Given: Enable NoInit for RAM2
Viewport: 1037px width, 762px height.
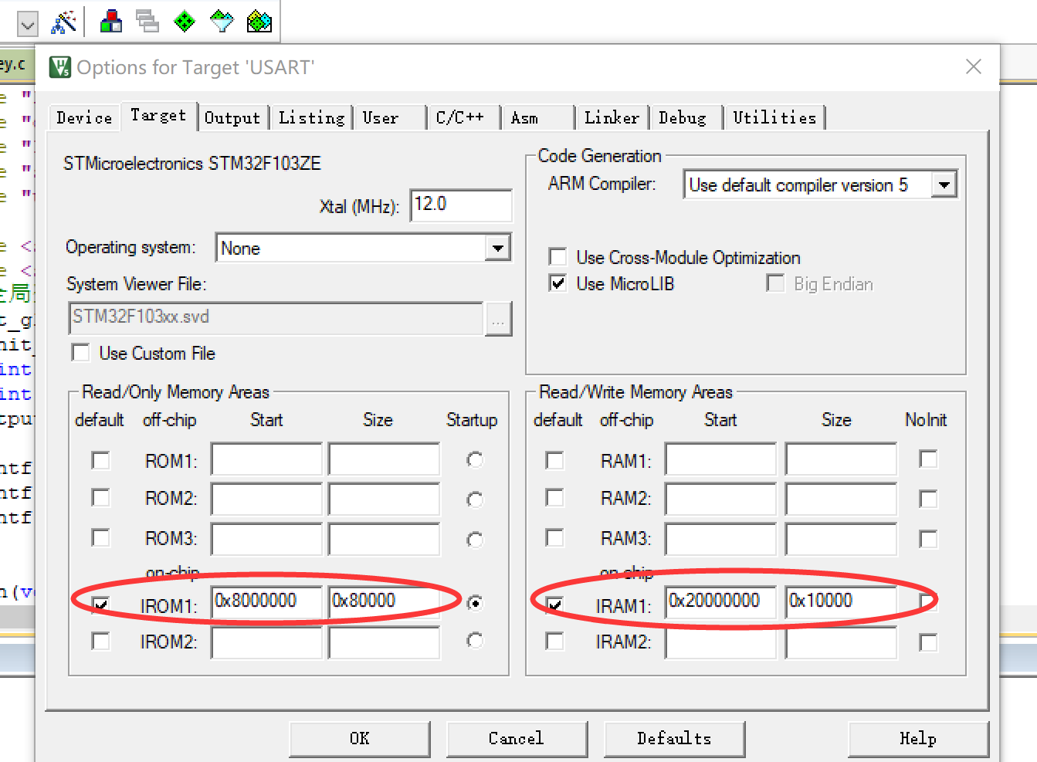Looking at the screenshot, I should coord(928,500).
